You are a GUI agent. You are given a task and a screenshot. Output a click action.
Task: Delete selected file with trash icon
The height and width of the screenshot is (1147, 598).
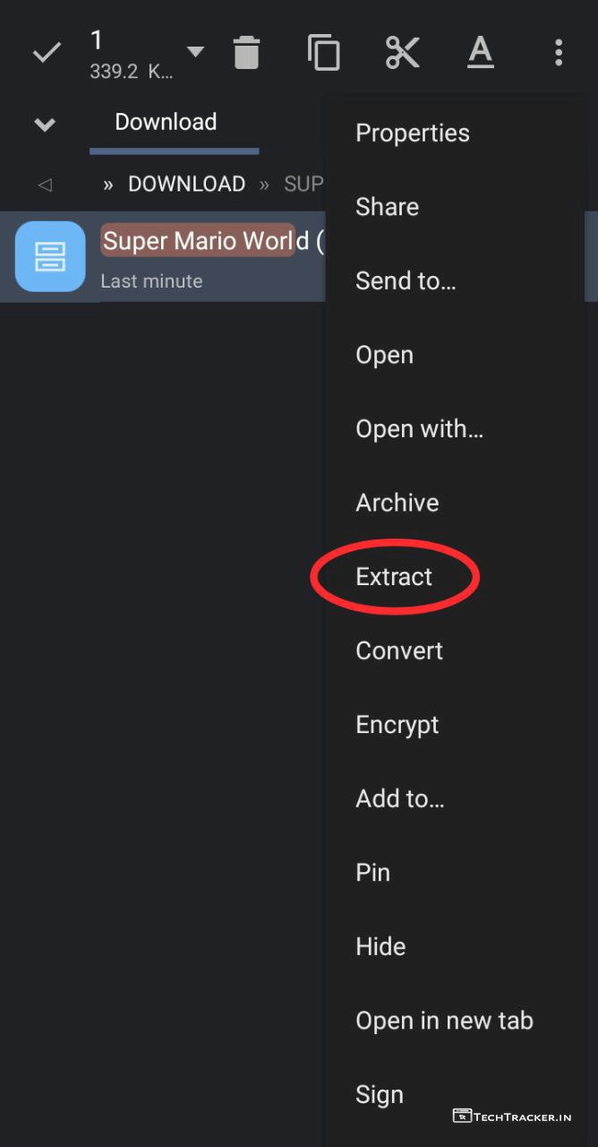pyautogui.click(x=246, y=53)
